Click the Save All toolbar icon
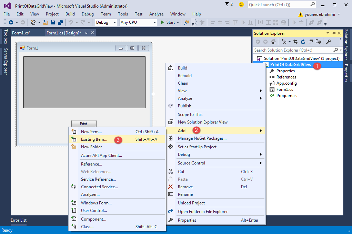 60,22
